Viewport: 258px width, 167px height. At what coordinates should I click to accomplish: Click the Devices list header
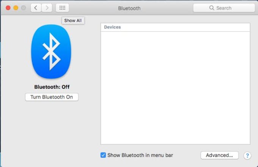click(x=175, y=27)
